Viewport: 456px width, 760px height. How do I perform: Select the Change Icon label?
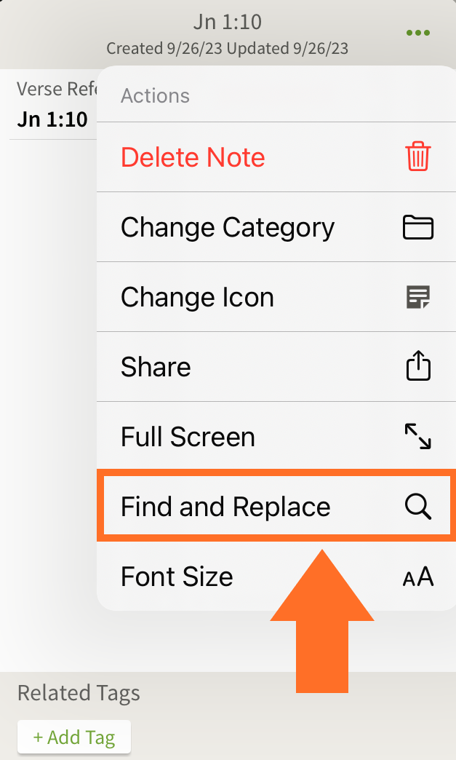(197, 297)
